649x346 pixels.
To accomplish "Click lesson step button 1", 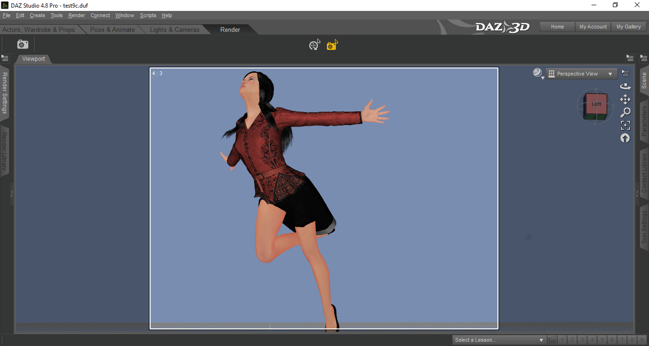I will (563, 340).
